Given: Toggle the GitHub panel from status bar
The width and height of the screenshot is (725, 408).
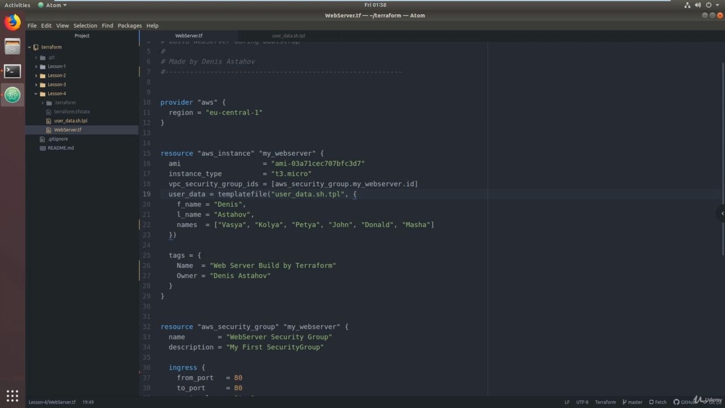Looking at the screenshot, I should (x=684, y=402).
